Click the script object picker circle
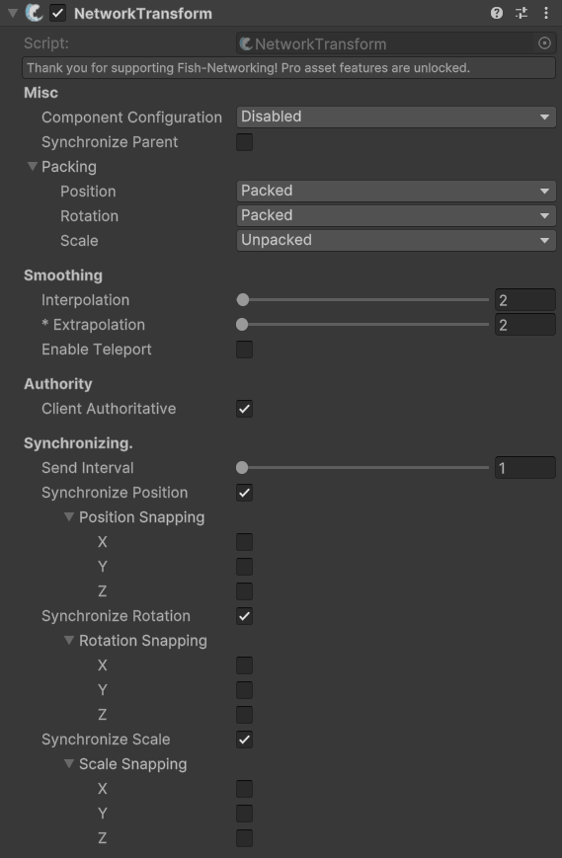562x858 pixels. (x=544, y=43)
